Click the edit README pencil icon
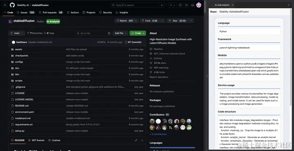Image resolution: width=294 pixels, height=151 pixels. coord(136,140)
